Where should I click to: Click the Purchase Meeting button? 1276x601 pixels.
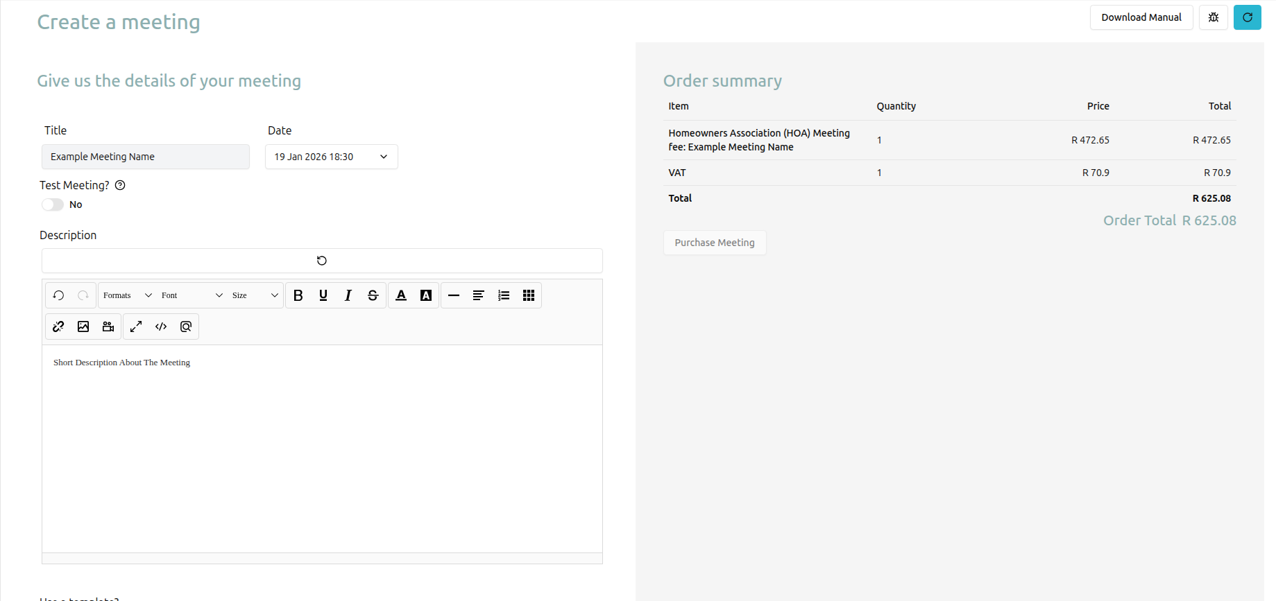click(715, 243)
